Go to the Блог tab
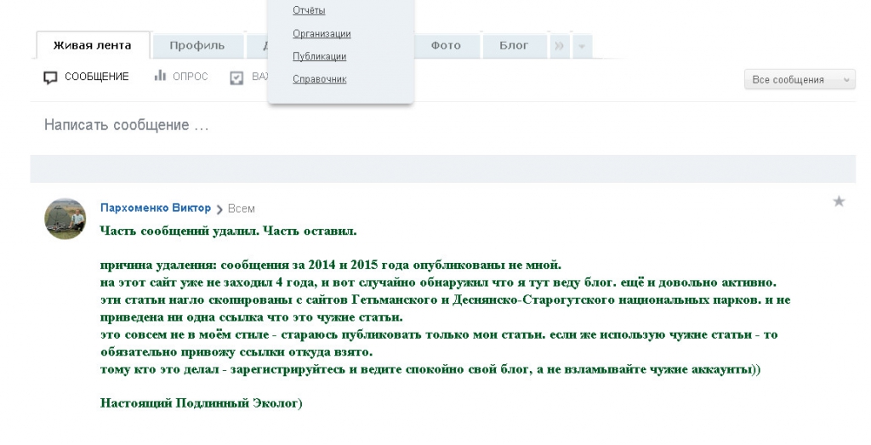This screenshot has height=445, width=871. tap(514, 45)
